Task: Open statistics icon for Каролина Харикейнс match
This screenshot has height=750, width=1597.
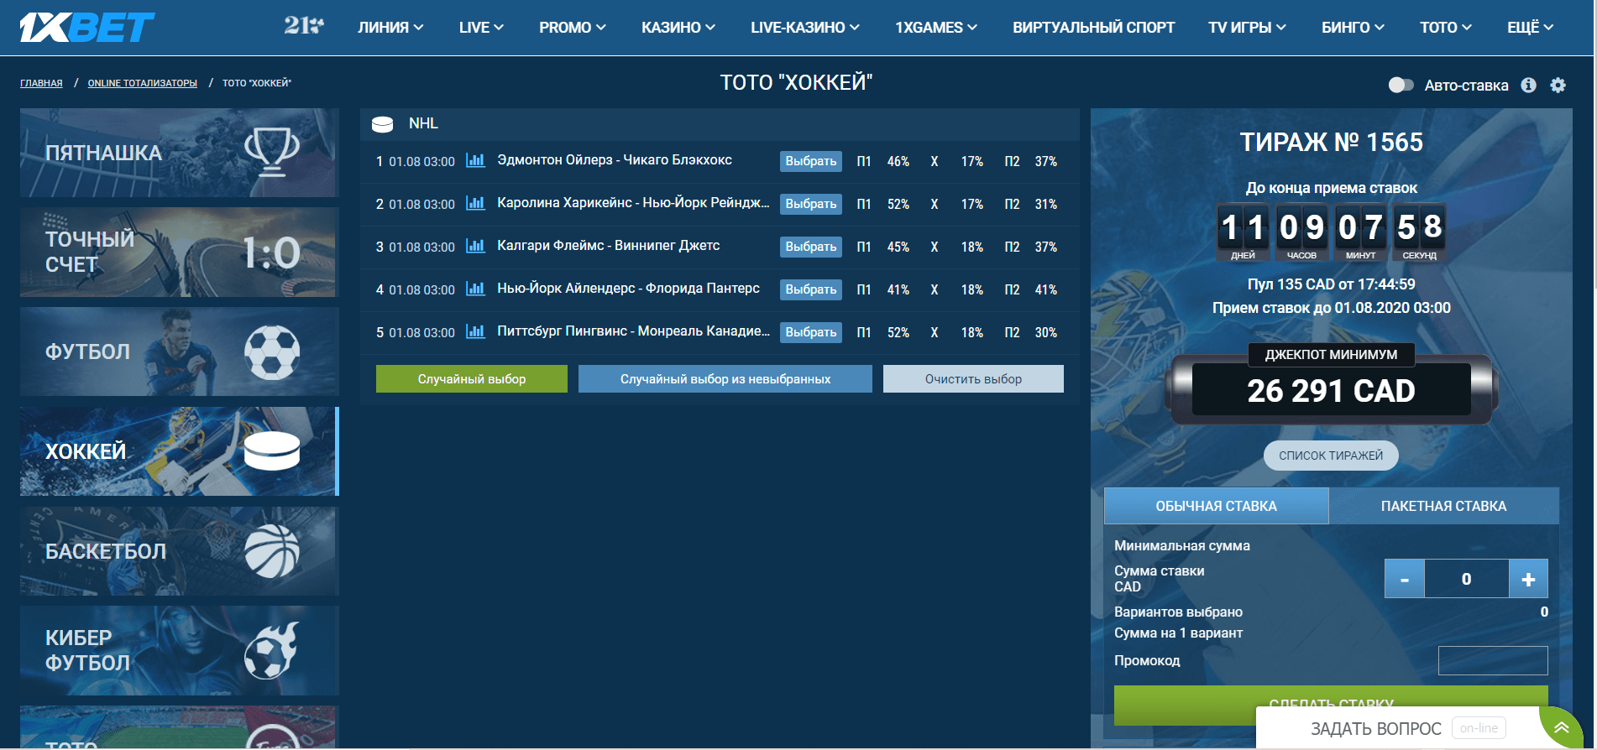Action: click(475, 203)
